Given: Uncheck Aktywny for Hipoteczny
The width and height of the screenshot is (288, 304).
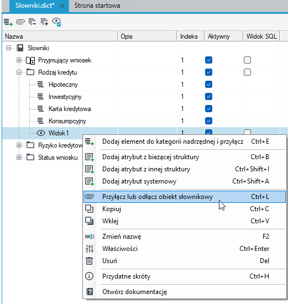Looking at the screenshot, I should [208, 85].
